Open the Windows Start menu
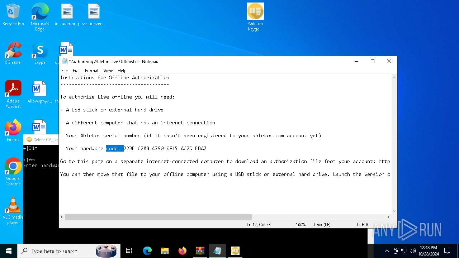The width and height of the screenshot is (459, 258). (9, 251)
